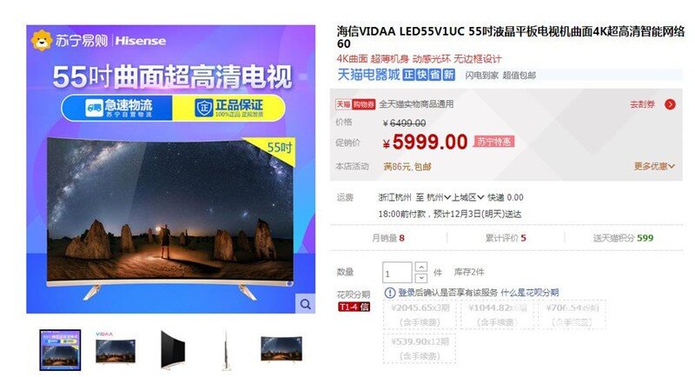Select the ¥2045.65x3期 installment option

(x=420, y=314)
